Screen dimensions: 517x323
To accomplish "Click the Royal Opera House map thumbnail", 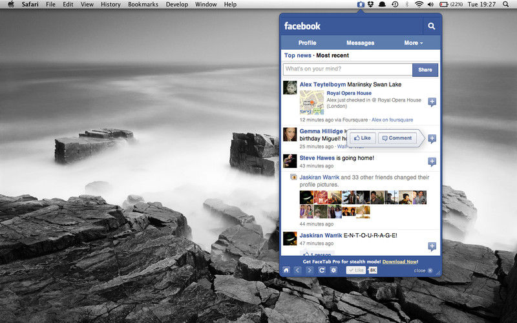I will (311, 103).
